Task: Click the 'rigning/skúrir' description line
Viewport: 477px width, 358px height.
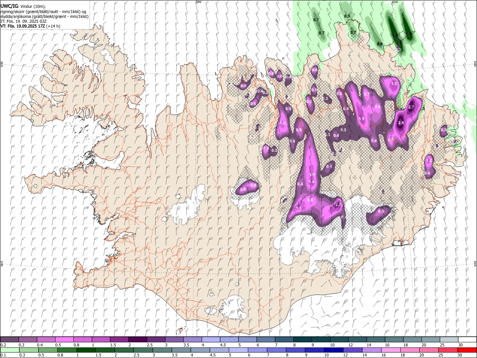Action: click(x=43, y=12)
